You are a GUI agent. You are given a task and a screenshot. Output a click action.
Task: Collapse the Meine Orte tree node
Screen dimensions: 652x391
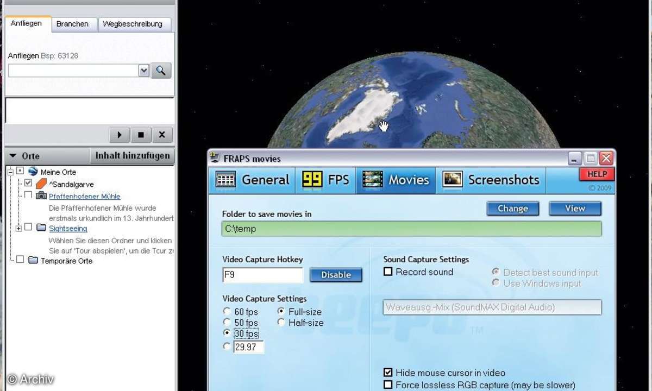click(x=10, y=171)
